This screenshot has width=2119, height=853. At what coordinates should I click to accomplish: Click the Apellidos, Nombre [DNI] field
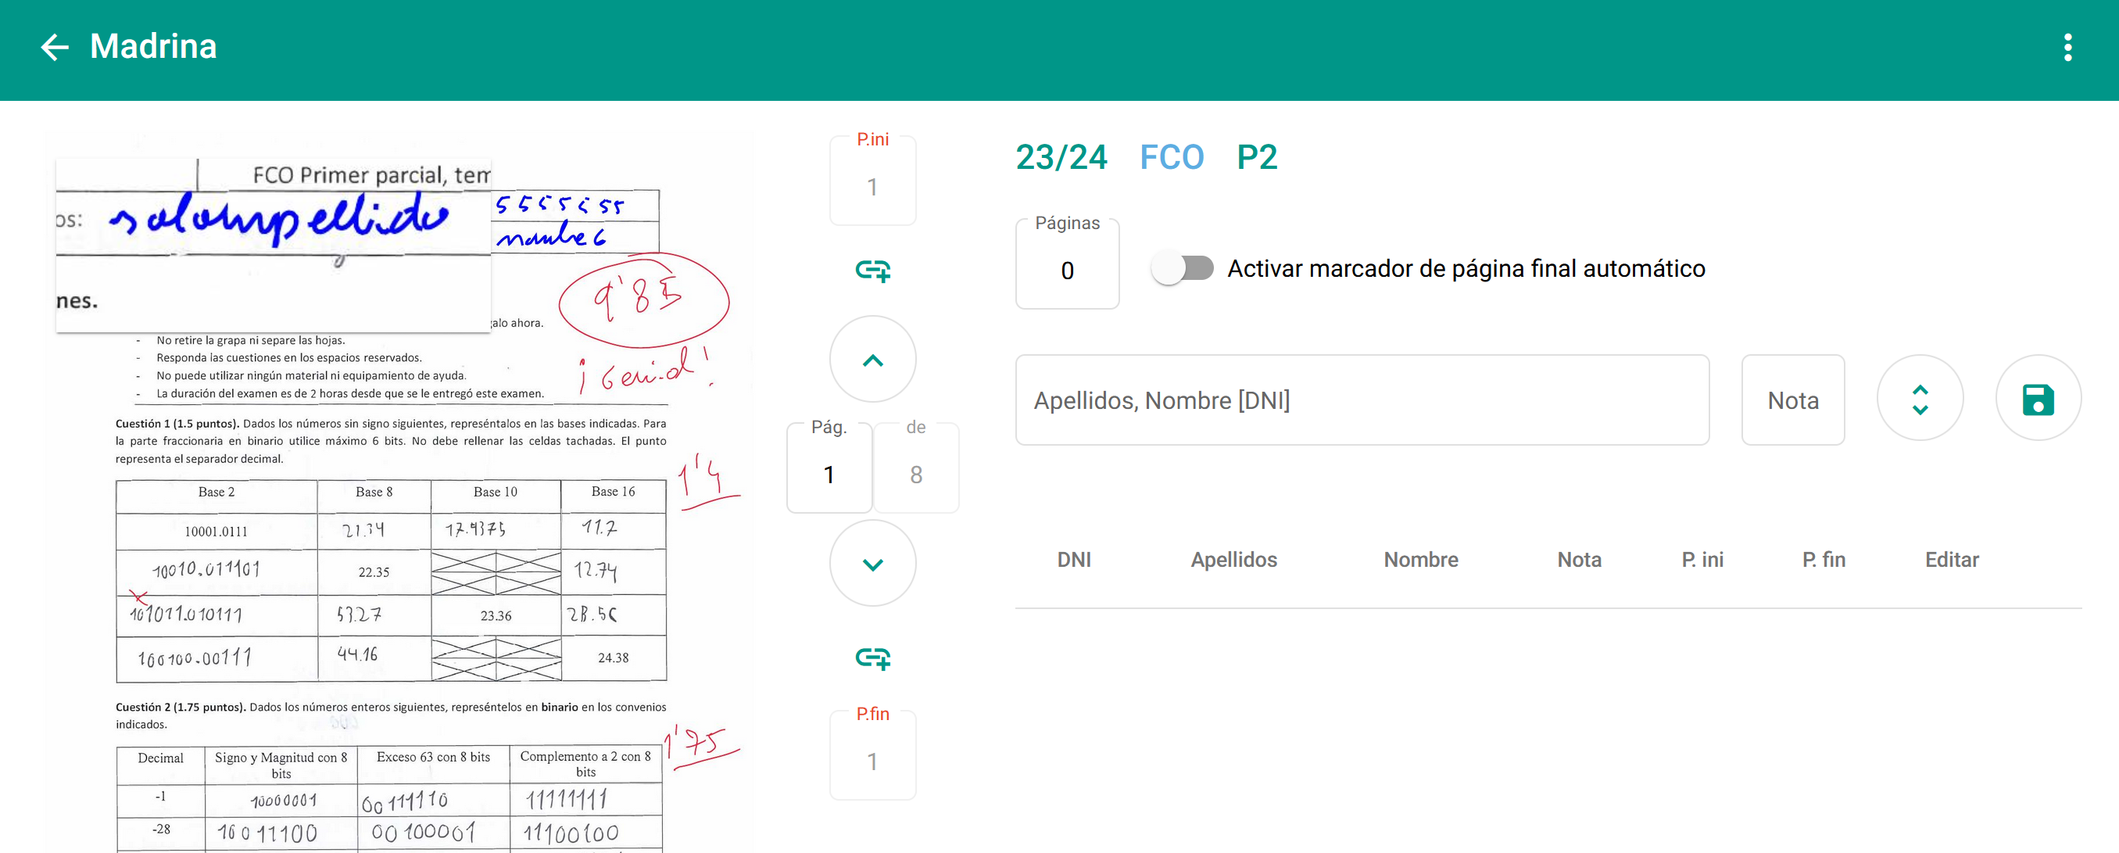point(1362,400)
